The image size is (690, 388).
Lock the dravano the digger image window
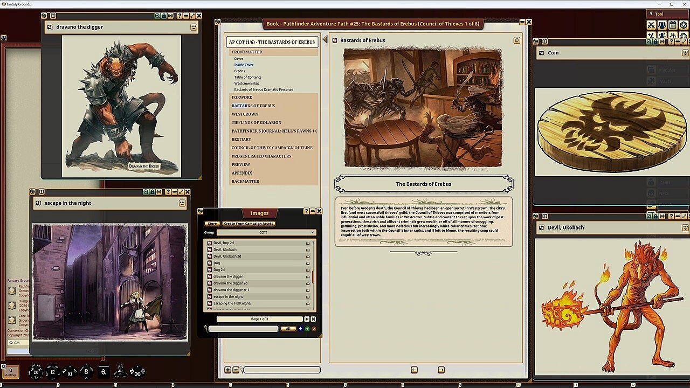point(164,16)
